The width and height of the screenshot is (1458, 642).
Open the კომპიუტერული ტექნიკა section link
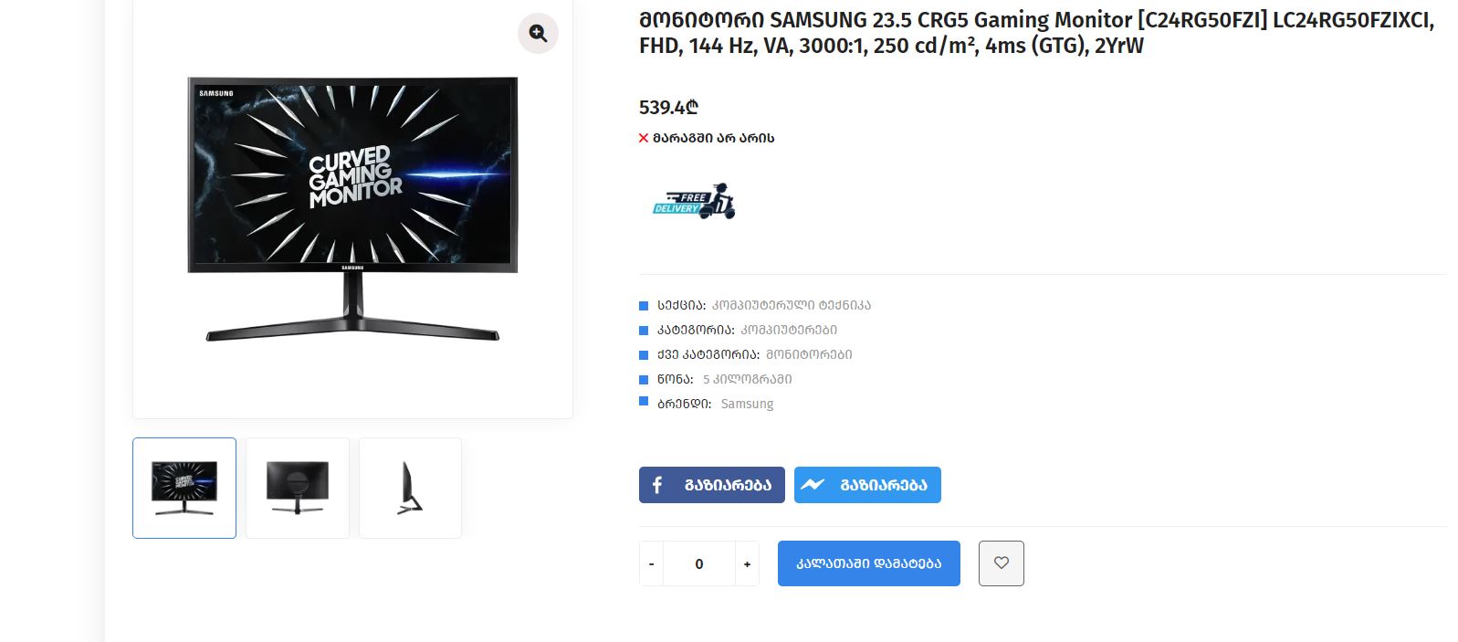(792, 305)
